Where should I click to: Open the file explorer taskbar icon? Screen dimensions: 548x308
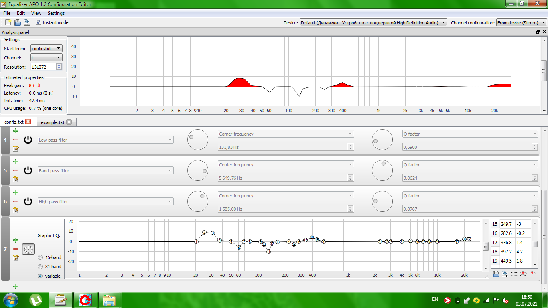110,300
